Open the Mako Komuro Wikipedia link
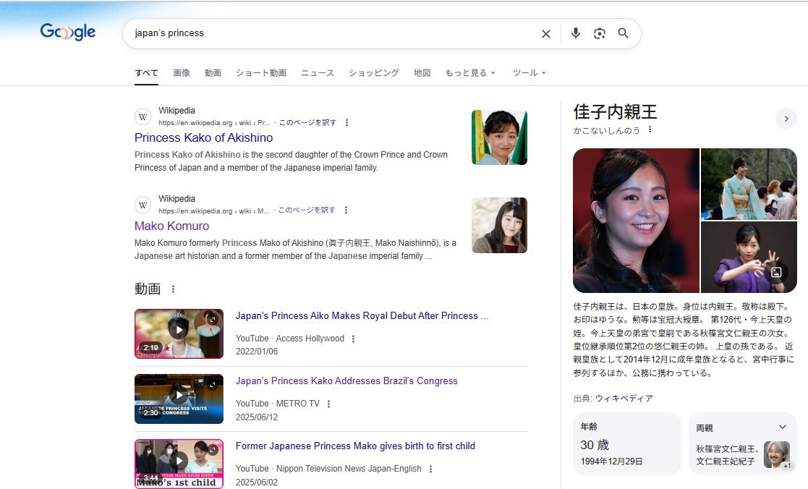 pyautogui.click(x=171, y=226)
